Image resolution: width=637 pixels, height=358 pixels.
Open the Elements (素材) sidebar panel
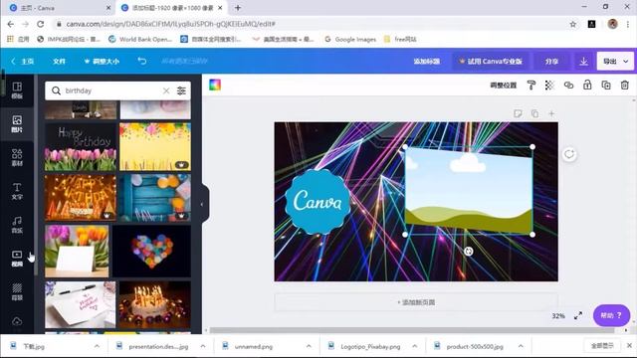point(17,157)
